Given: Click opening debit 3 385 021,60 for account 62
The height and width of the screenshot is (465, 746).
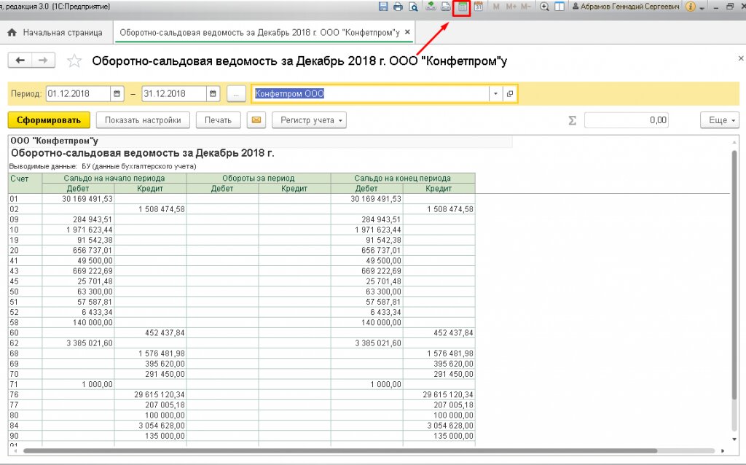Looking at the screenshot, I should pyautogui.click(x=79, y=343).
